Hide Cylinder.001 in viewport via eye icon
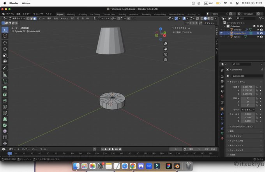 (x=258, y=33)
